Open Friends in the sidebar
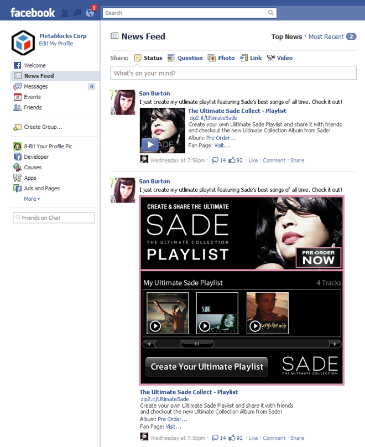The image size is (365, 447). click(x=33, y=107)
